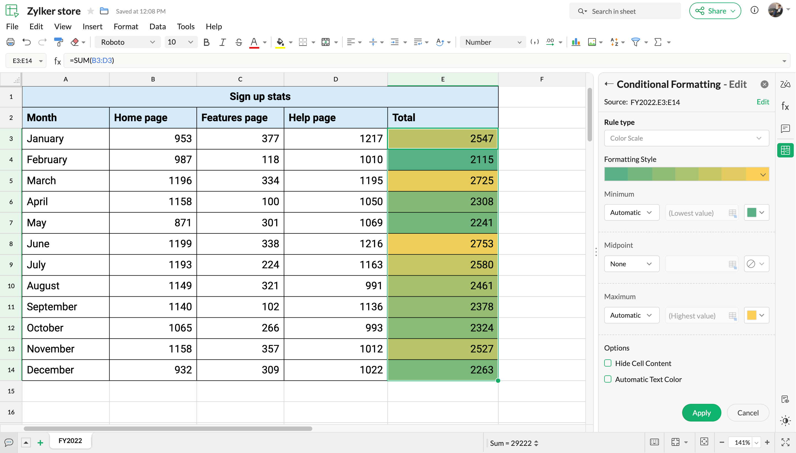Screen dimensions: 796x453
Task: Enable Automatic Text Color checkbox
Action: [608, 379]
